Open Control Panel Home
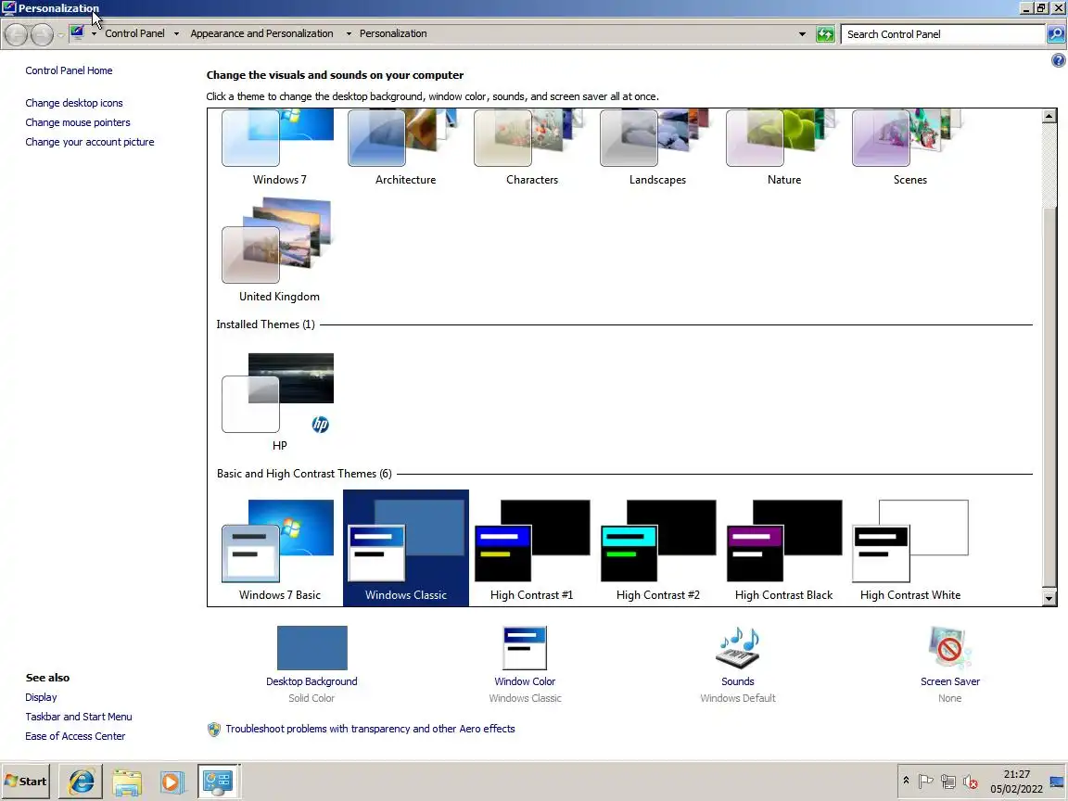 69,70
